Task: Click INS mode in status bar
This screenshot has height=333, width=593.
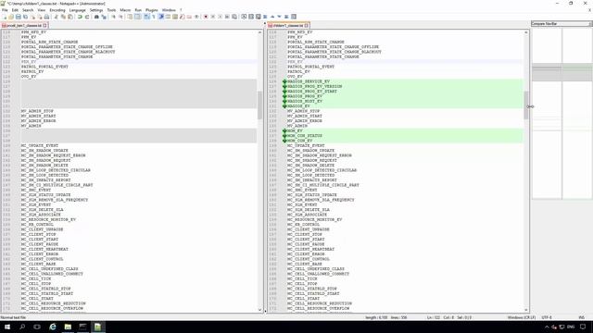Action: click(x=581, y=317)
